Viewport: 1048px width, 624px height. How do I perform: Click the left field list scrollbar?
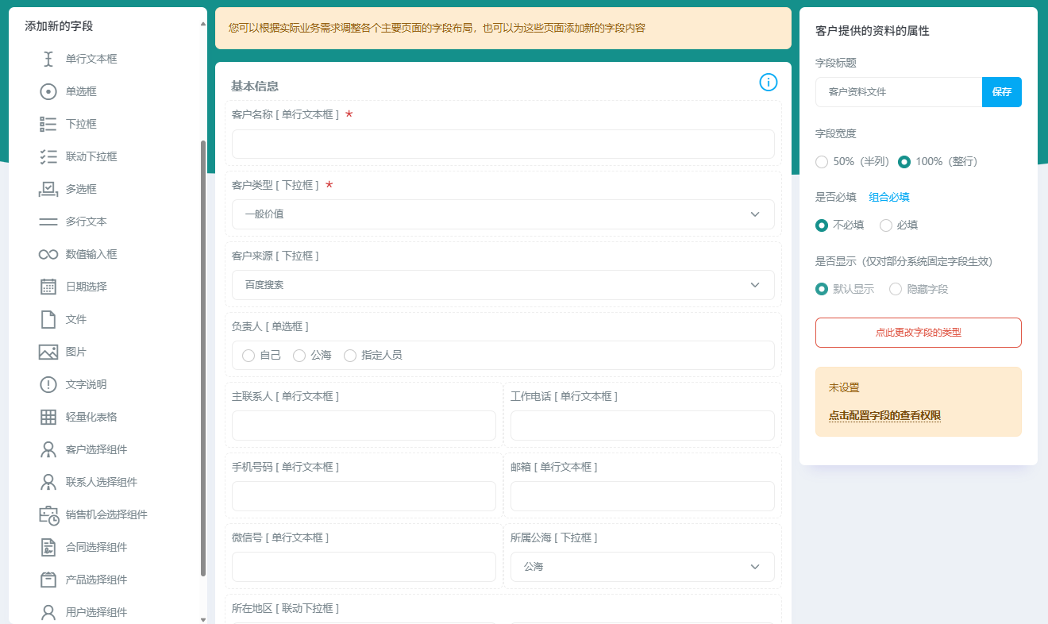[x=203, y=358]
